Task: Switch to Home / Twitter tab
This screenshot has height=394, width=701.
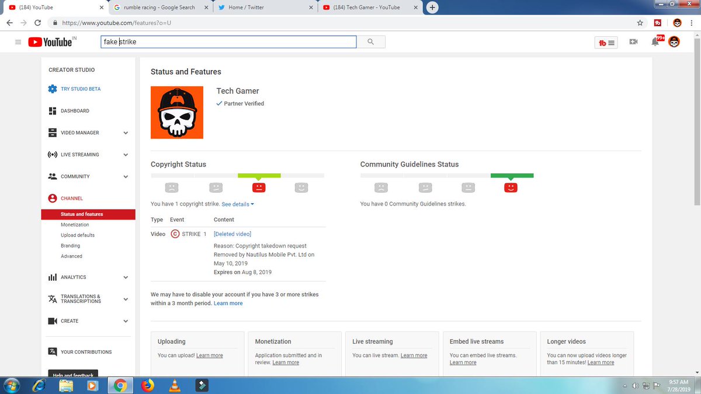Action: tap(265, 8)
